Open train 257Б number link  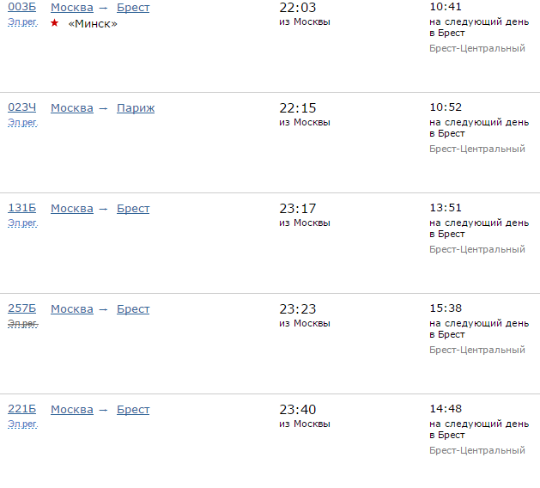[x=22, y=309]
